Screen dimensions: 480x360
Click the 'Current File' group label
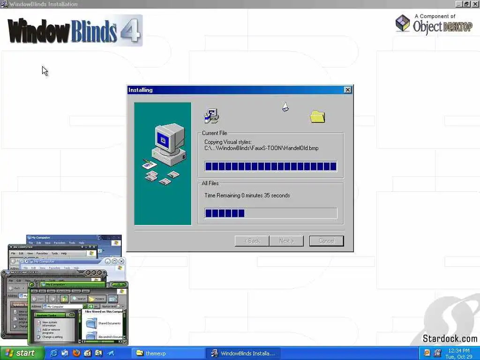(214, 133)
